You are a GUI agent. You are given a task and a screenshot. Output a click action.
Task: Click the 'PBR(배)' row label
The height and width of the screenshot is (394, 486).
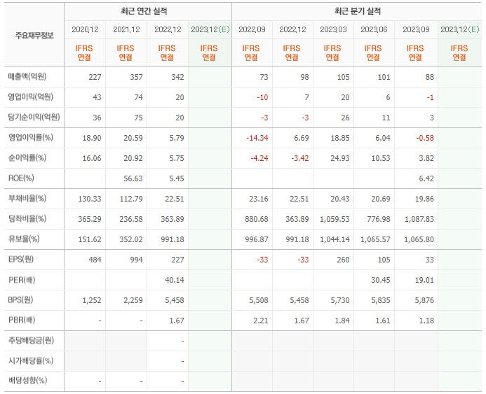click(x=22, y=320)
